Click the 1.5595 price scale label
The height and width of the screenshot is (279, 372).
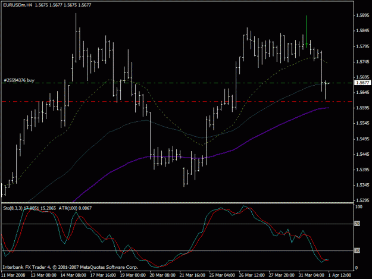(x=362, y=108)
